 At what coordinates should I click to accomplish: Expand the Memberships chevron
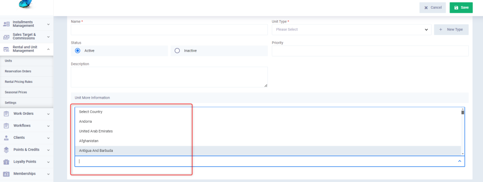tap(49, 174)
